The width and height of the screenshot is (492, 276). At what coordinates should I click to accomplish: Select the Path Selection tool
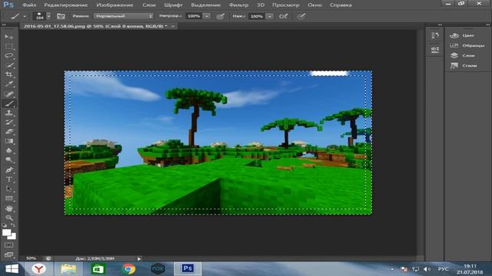click(x=8, y=189)
